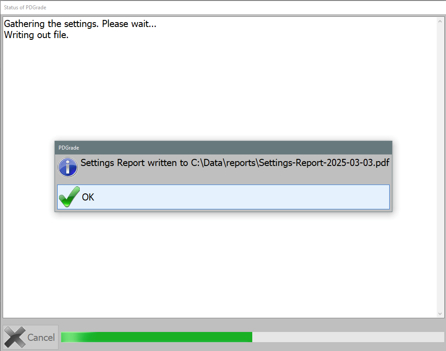The width and height of the screenshot is (446, 351).
Task: Click the green progress bar at the bottom
Action: (155, 337)
